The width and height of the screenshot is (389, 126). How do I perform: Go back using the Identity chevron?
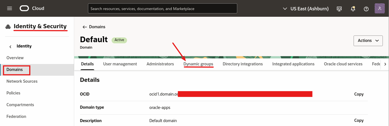pos(10,46)
